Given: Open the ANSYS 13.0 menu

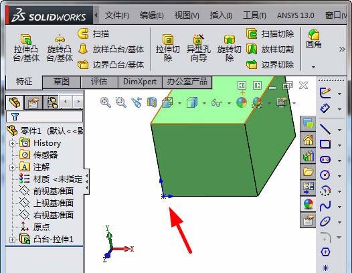Looking at the screenshot, I should tap(295, 15).
